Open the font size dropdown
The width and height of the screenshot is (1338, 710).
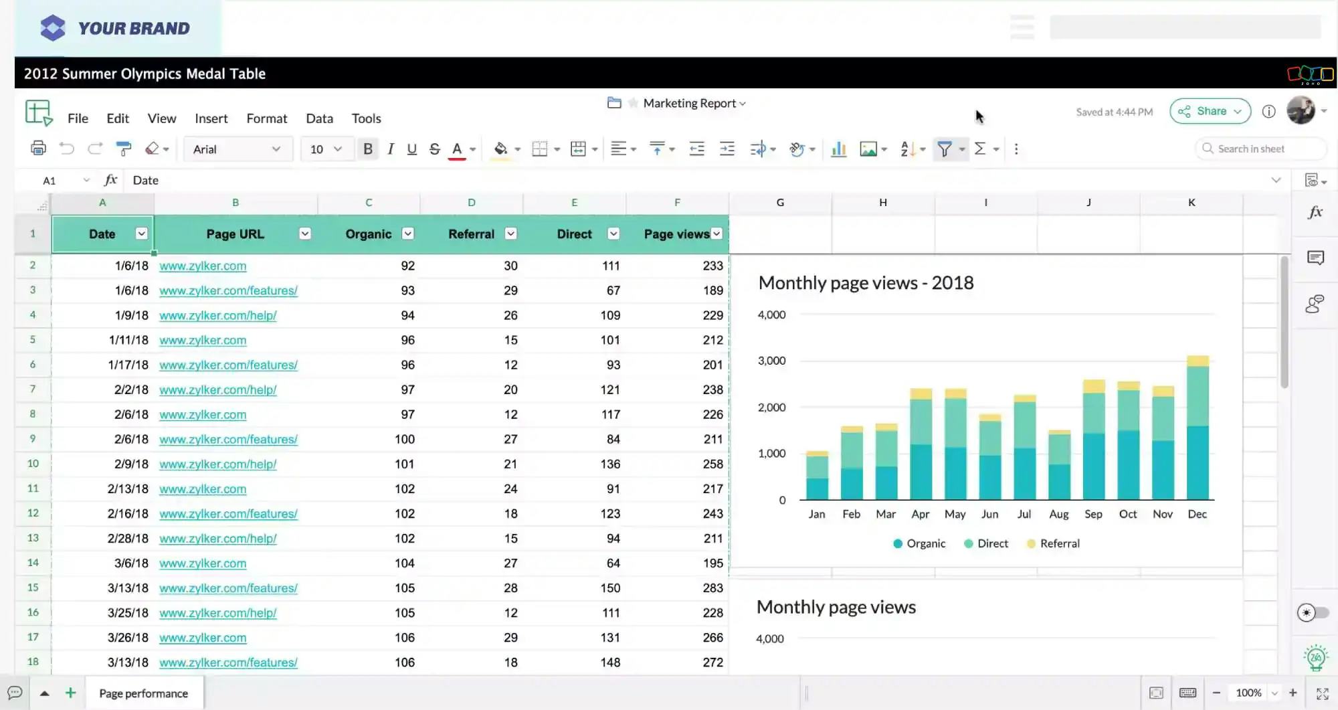pos(326,149)
